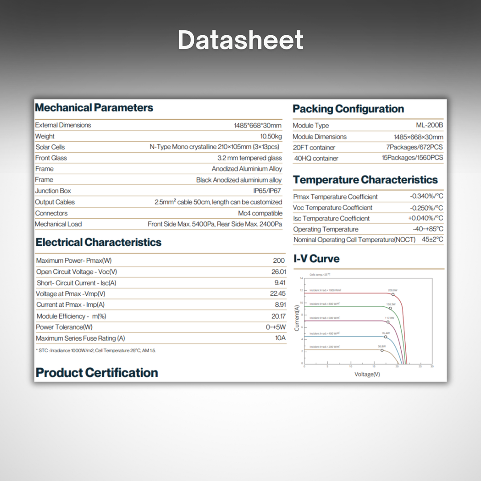Click the Open Circuit Voltage value 26.01
Image resolution: width=481 pixels, height=481 pixels.
click(278, 272)
